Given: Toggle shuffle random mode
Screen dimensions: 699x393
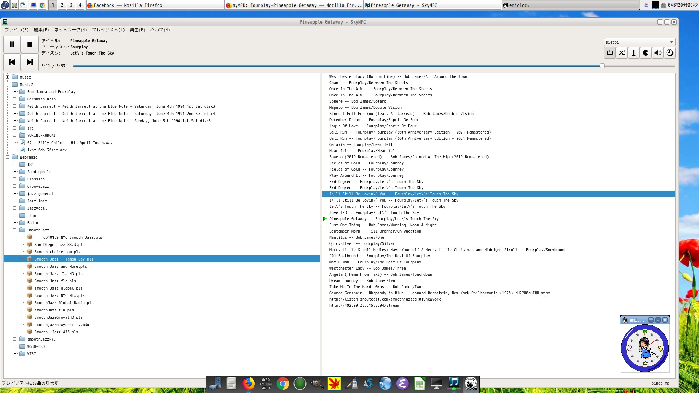Looking at the screenshot, I should click(621, 53).
